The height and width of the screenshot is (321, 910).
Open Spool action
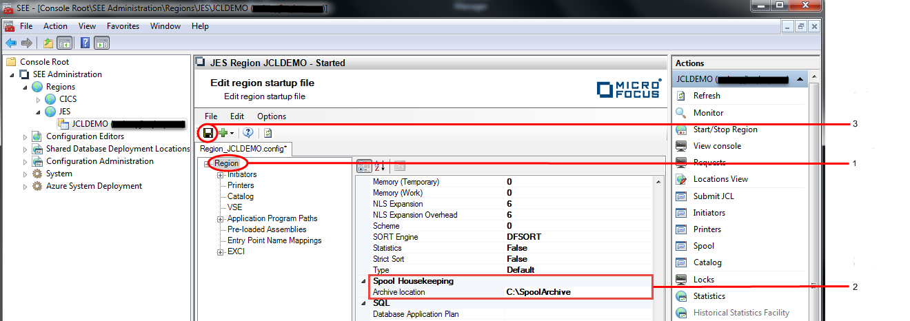[703, 246]
